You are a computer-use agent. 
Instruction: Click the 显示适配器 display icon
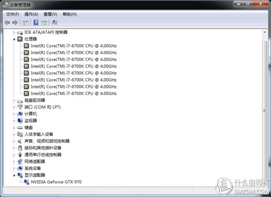point(20,175)
